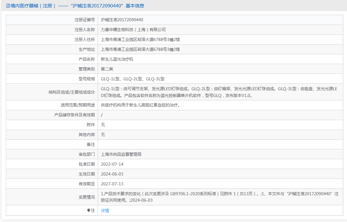Click the approval date 2022-07-14
The image size is (347, 222).
112,164
